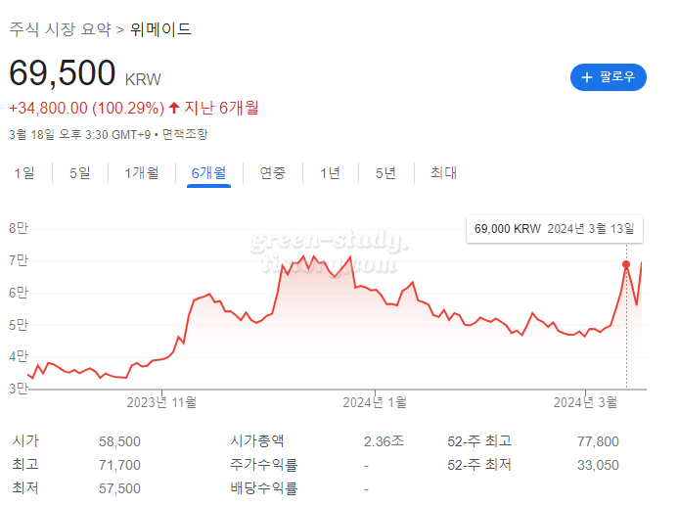Select the 5일 time range tab

pos(80,173)
